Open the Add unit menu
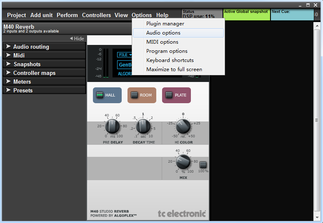Image resolution: width=323 pixels, height=223 pixels. click(x=41, y=15)
